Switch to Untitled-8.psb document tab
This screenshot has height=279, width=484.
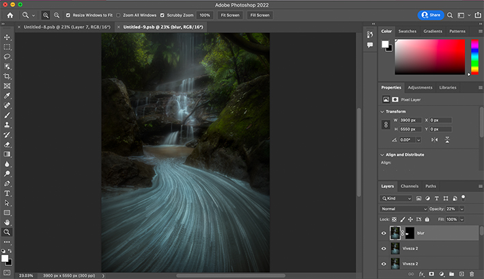pos(59,27)
